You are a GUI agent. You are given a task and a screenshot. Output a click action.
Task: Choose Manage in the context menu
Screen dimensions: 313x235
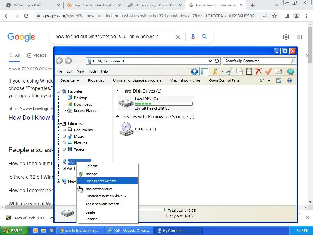tap(107, 174)
